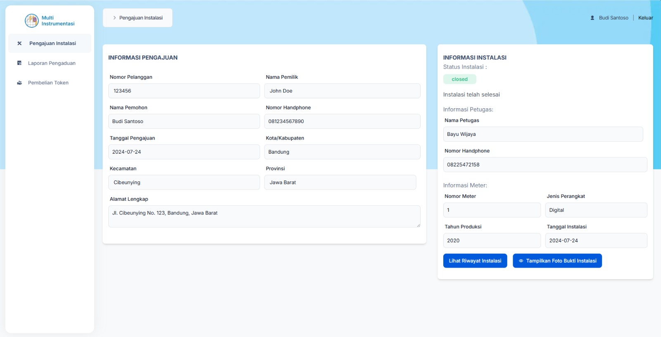Image resolution: width=661 pixels, height=337 pixels.
Task: Log out using the Keluar link
Action: pyautogui.click(x=645, y=18)
